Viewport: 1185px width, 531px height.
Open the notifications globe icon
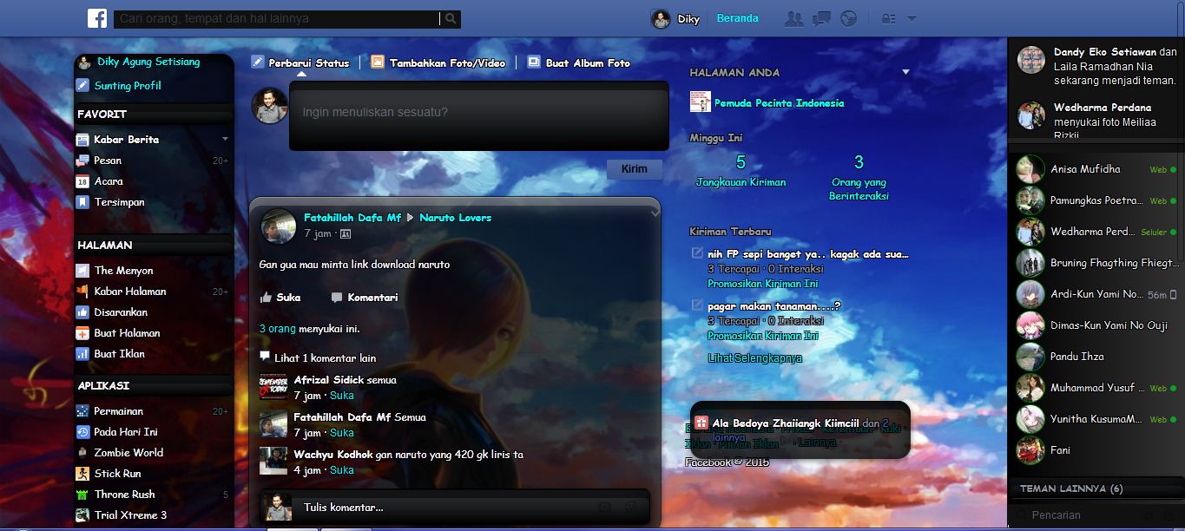849,18
